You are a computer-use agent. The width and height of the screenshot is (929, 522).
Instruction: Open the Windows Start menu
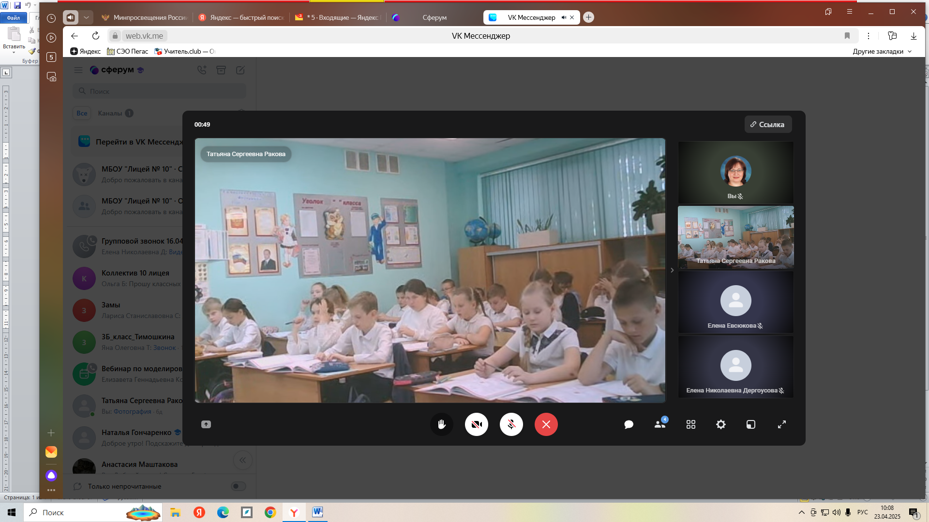pyautogui.click(x=12, y=512)
